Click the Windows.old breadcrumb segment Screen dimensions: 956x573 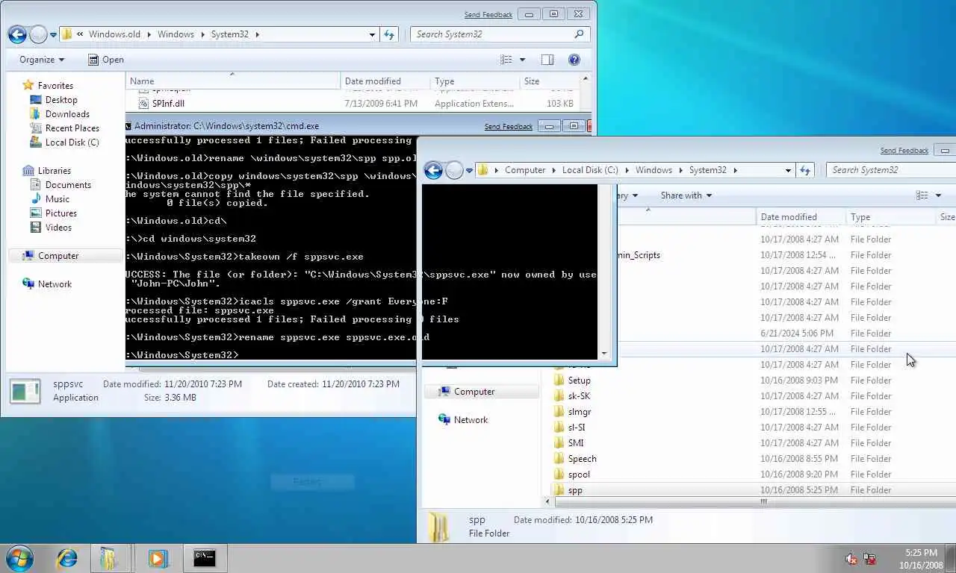pos(114,34)
